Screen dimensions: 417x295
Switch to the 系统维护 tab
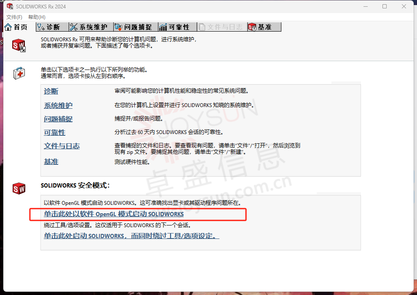point(91,27)
